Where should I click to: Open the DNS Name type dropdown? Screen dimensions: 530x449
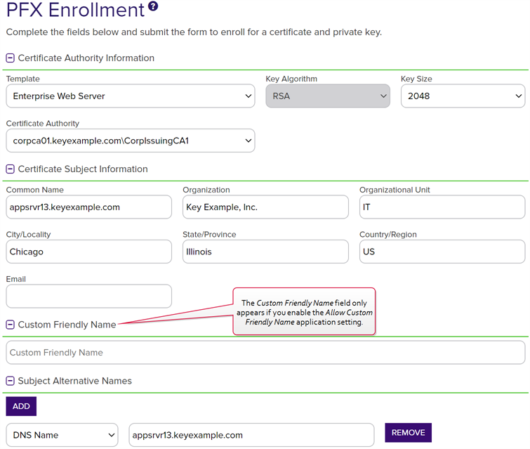click(x=62, y=435)
